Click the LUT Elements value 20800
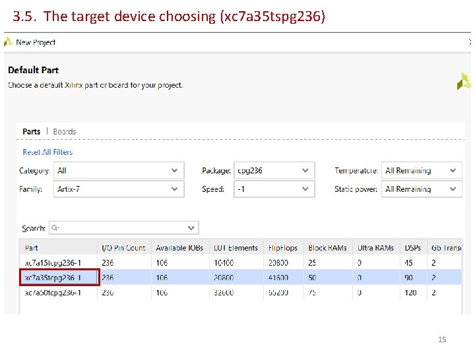The height and width of the screenshot is (356, 475). tap(224, 278)
